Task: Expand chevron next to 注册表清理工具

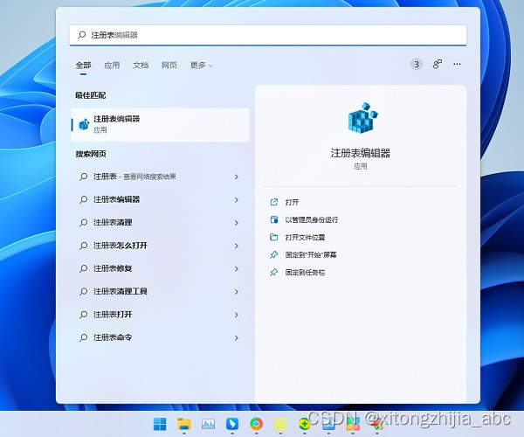Action: pos(237,292)
